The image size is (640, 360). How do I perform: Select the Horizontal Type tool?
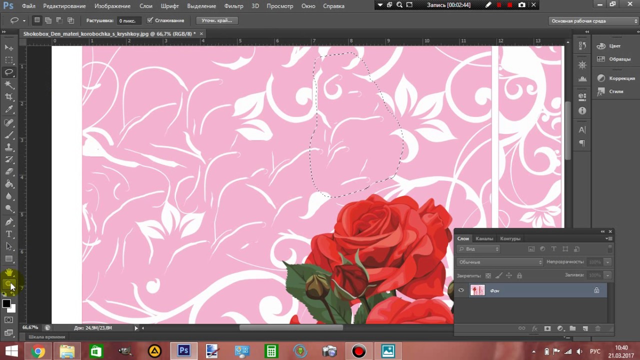point(9,234)
